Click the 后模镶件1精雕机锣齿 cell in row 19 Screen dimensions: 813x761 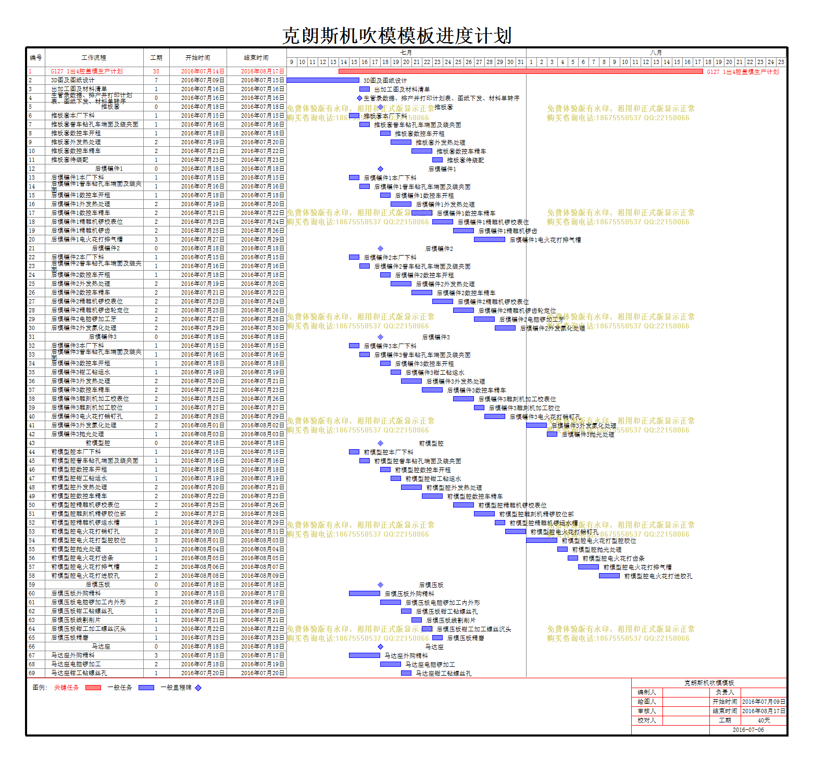(94, 231)
